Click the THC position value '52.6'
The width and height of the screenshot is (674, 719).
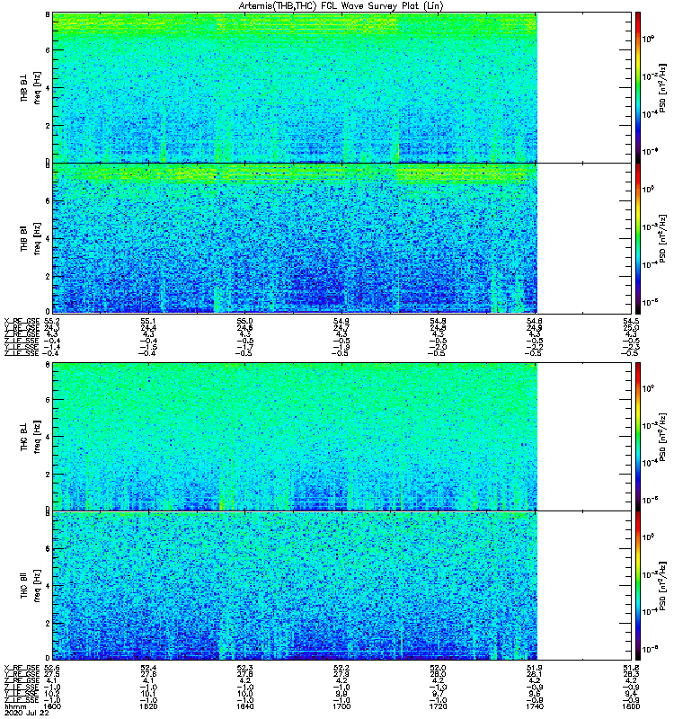[51, 668]
